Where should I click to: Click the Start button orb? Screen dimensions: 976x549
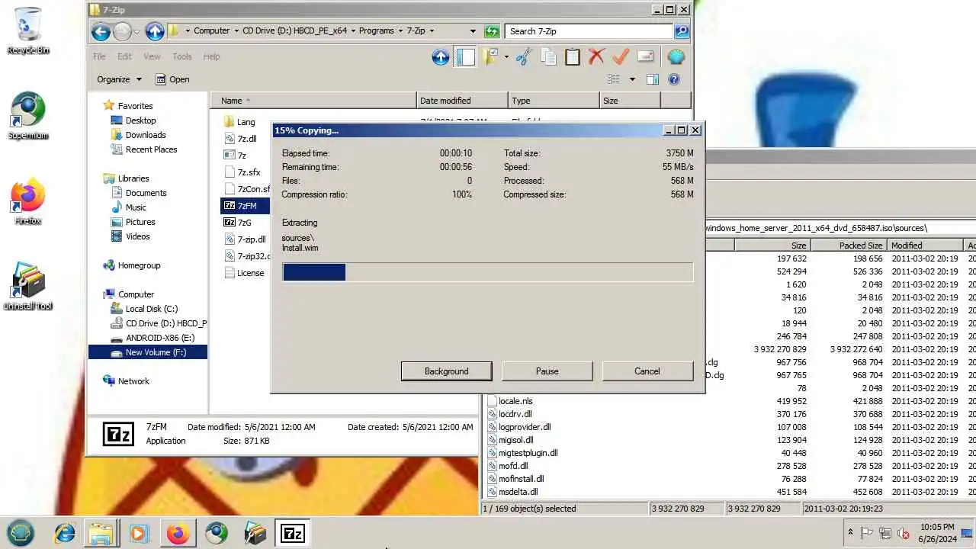coord(21,533)
